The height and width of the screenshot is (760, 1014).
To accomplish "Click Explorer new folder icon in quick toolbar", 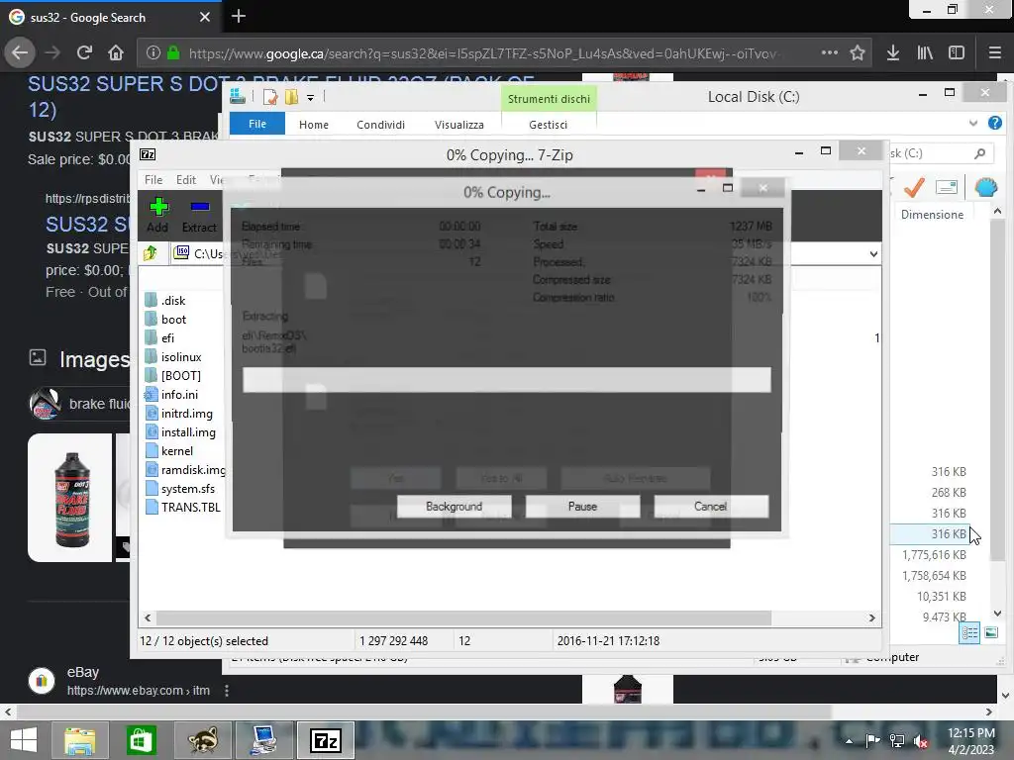I will point(292,97).
